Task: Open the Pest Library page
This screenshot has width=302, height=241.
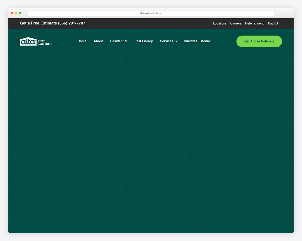Action: 143,41
